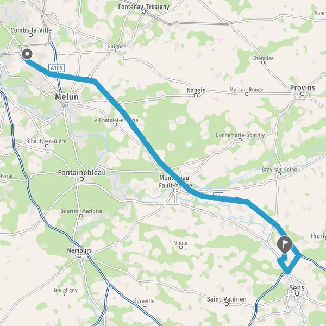Click the Provins town dot marker
326x326 pixels.
pos(302,94)
